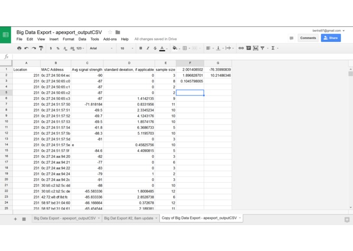Open vertical align options
Viewport: 353px width, 251px height.
(x=218, y=48)
